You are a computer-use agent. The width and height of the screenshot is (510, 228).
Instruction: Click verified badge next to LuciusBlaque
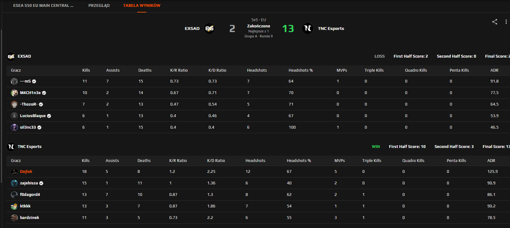pos(49,115)
